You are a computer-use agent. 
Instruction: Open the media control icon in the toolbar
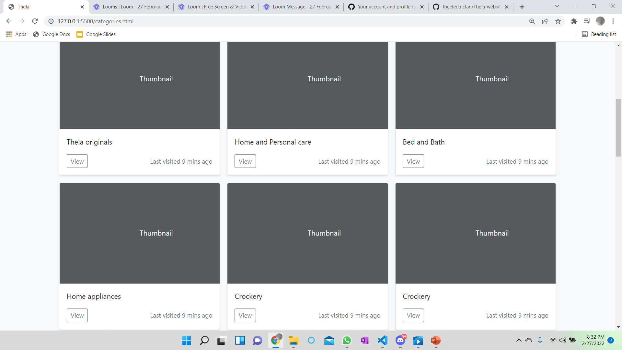pyautogui.click(x=587, y=21)
